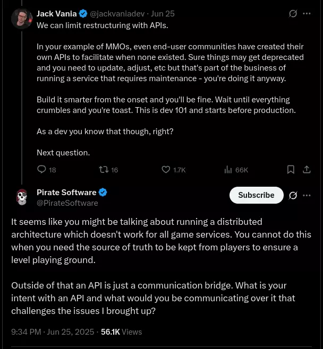The height and width of the screenshot is (349, 323).
Task: Visit the @jackvaniadev handle
Action: pyautogui.click(x=117, y=14)
